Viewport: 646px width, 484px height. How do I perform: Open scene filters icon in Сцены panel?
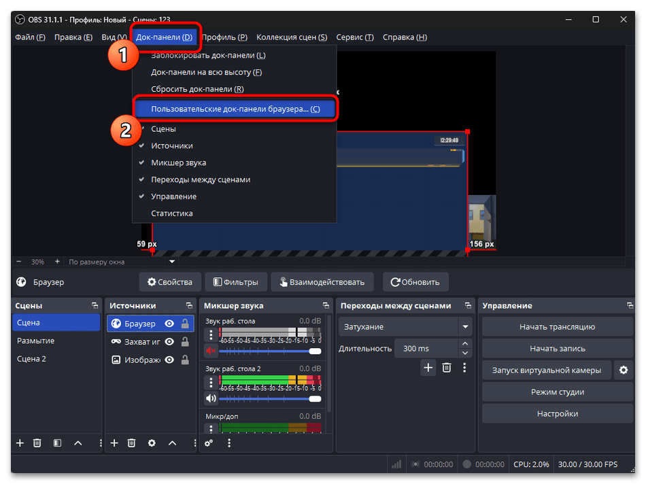57,443
